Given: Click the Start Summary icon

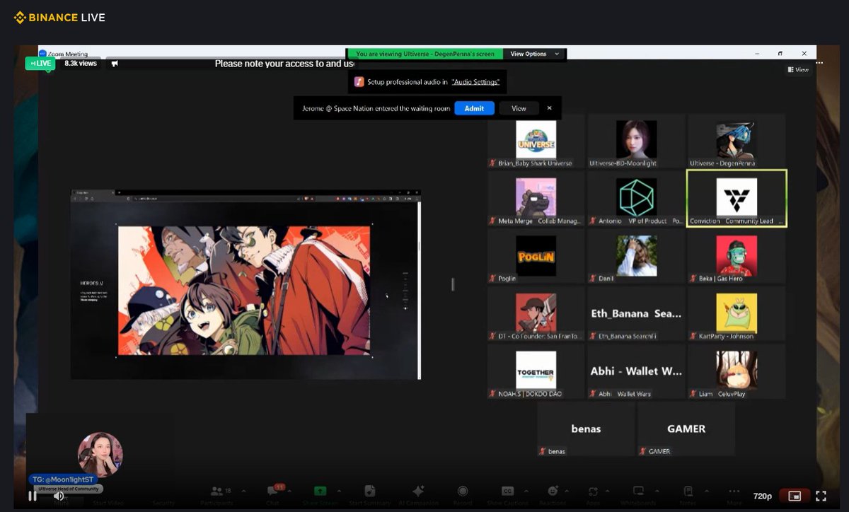Looking at the screenshot, I should tap(369, 490).
